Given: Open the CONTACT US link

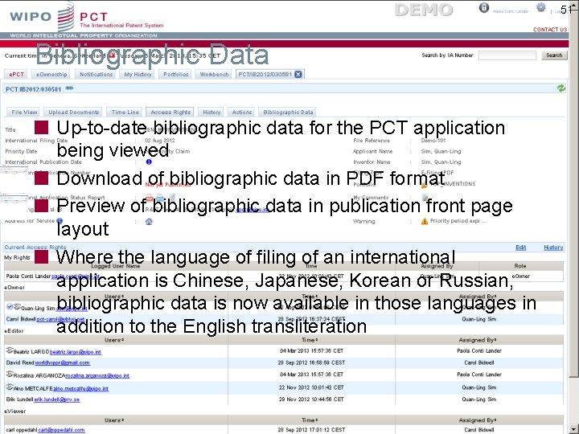Looking at the screenshot, I should [x=550, y=30].
